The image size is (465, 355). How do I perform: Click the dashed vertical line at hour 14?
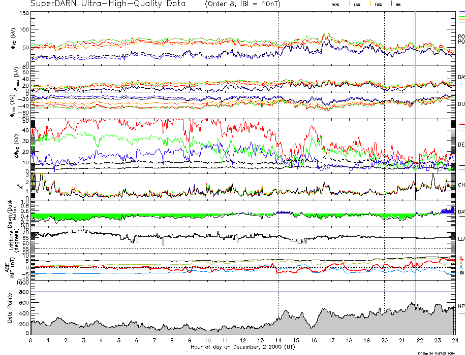tap(278, 152)
